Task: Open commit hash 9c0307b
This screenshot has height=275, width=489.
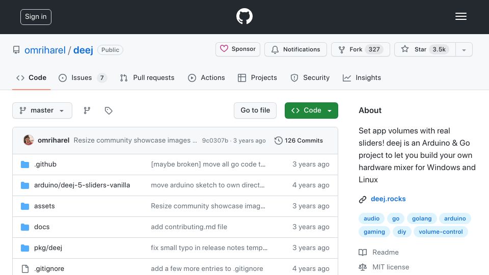Action: pyautogui.click(x=215, y=141)
